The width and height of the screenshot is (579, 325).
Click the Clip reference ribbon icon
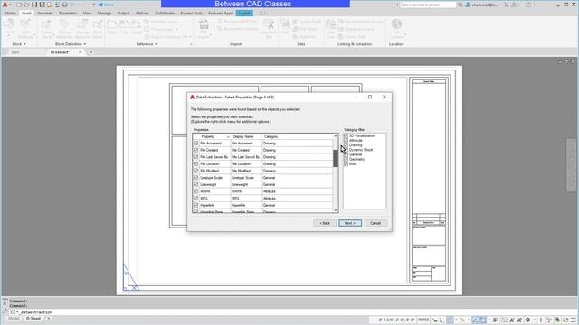tap(125, 26)
